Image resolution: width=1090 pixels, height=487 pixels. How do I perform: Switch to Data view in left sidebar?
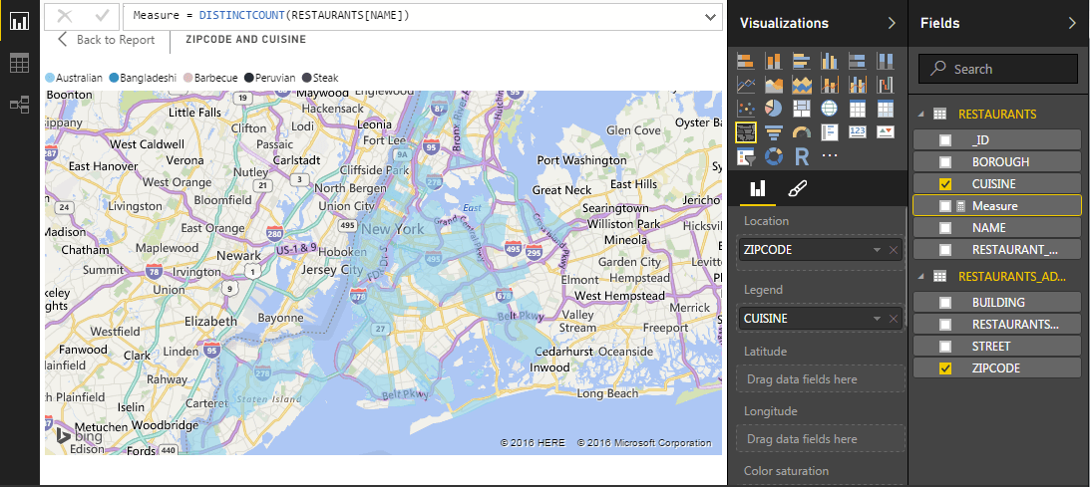[x=19, y=63]
